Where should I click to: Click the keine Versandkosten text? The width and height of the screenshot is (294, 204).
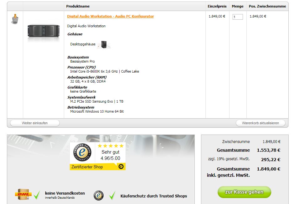(65, 193)
